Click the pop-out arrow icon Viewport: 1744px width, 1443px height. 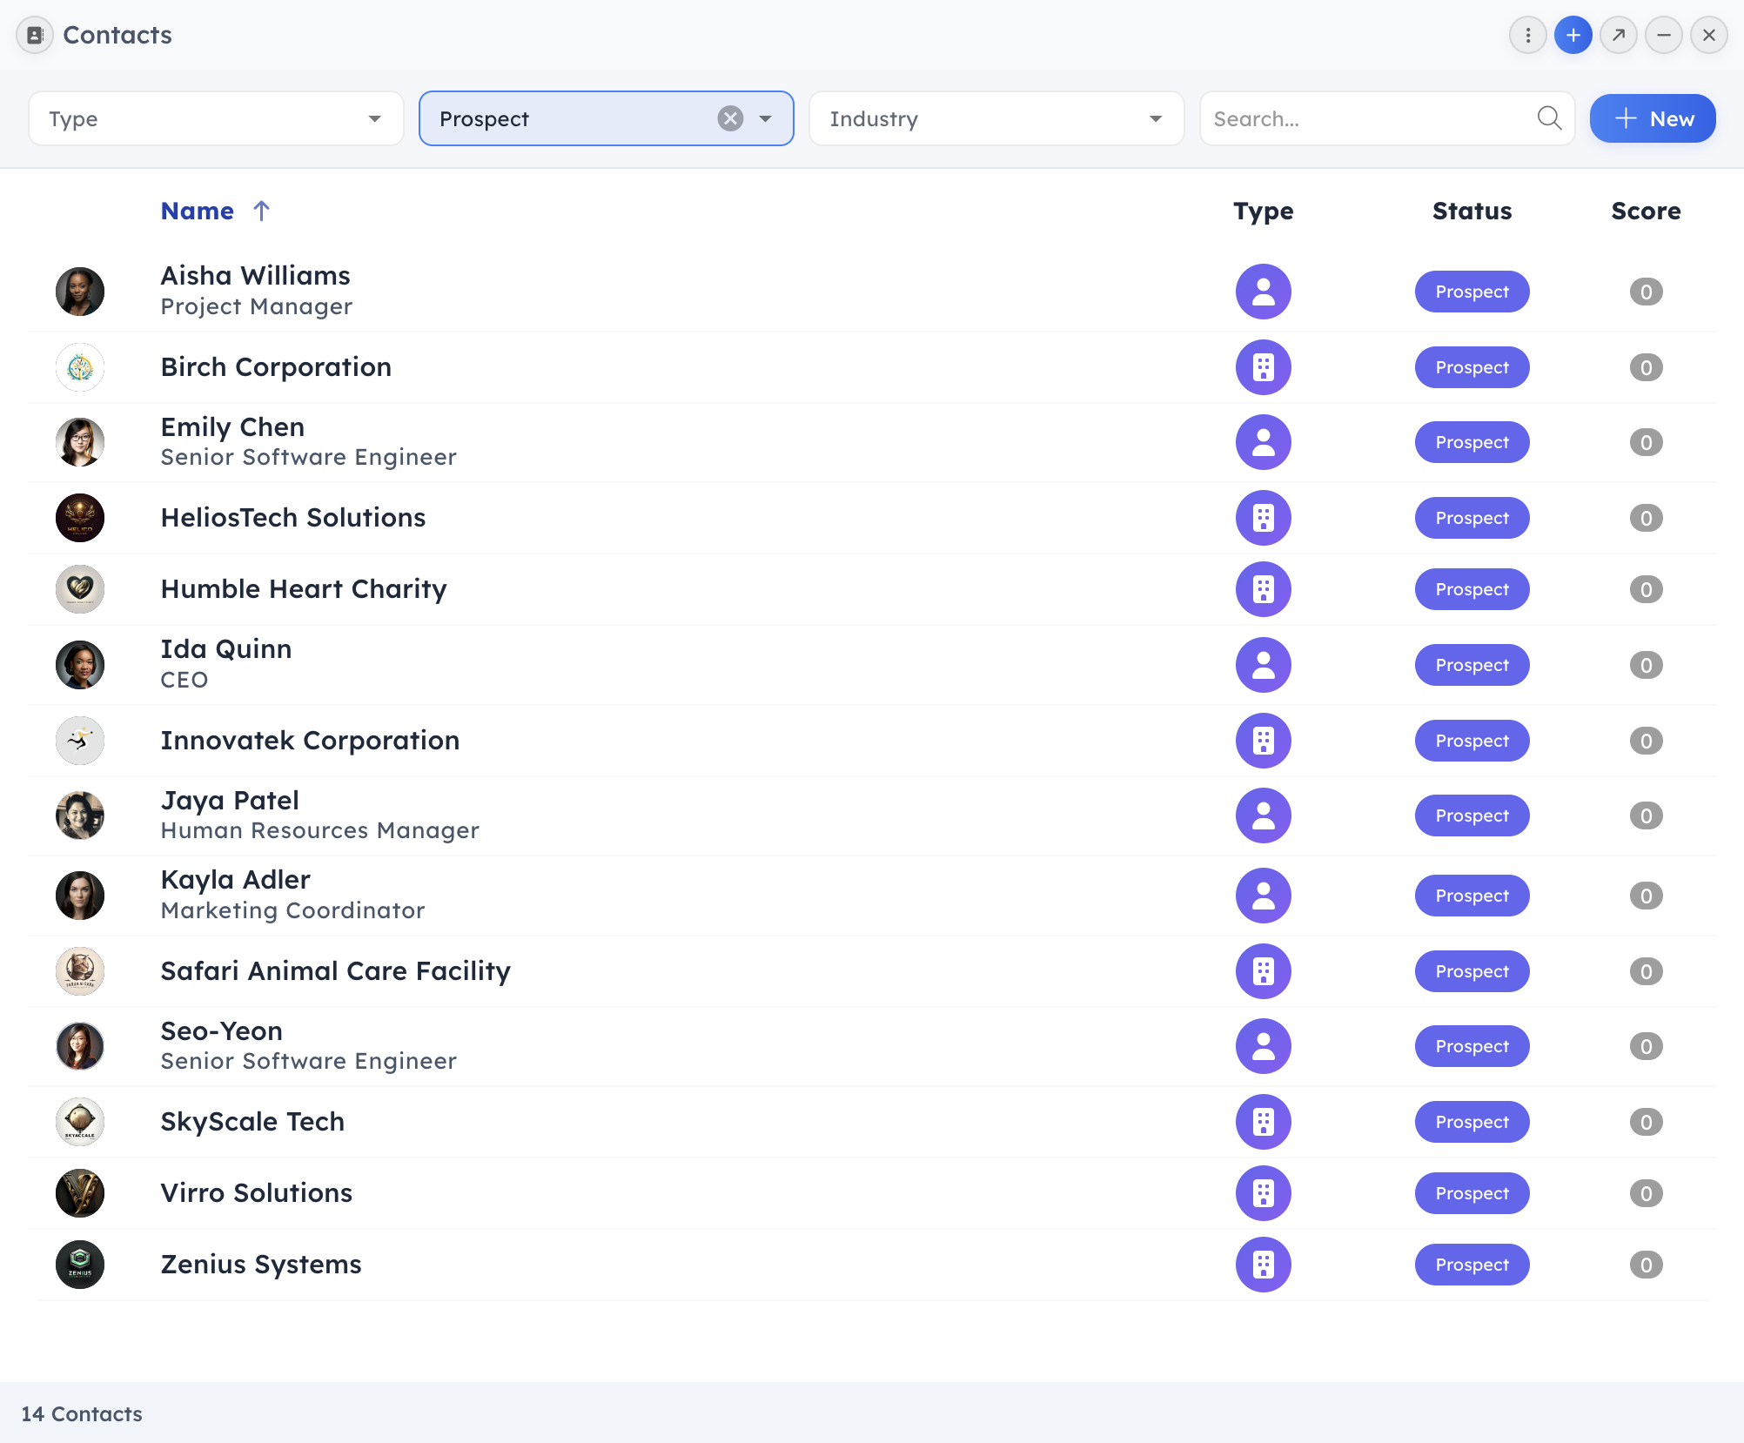coord(1618,36)
